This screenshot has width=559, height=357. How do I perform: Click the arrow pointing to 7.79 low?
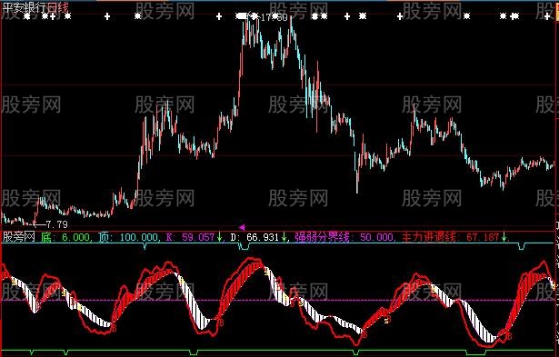38,224
